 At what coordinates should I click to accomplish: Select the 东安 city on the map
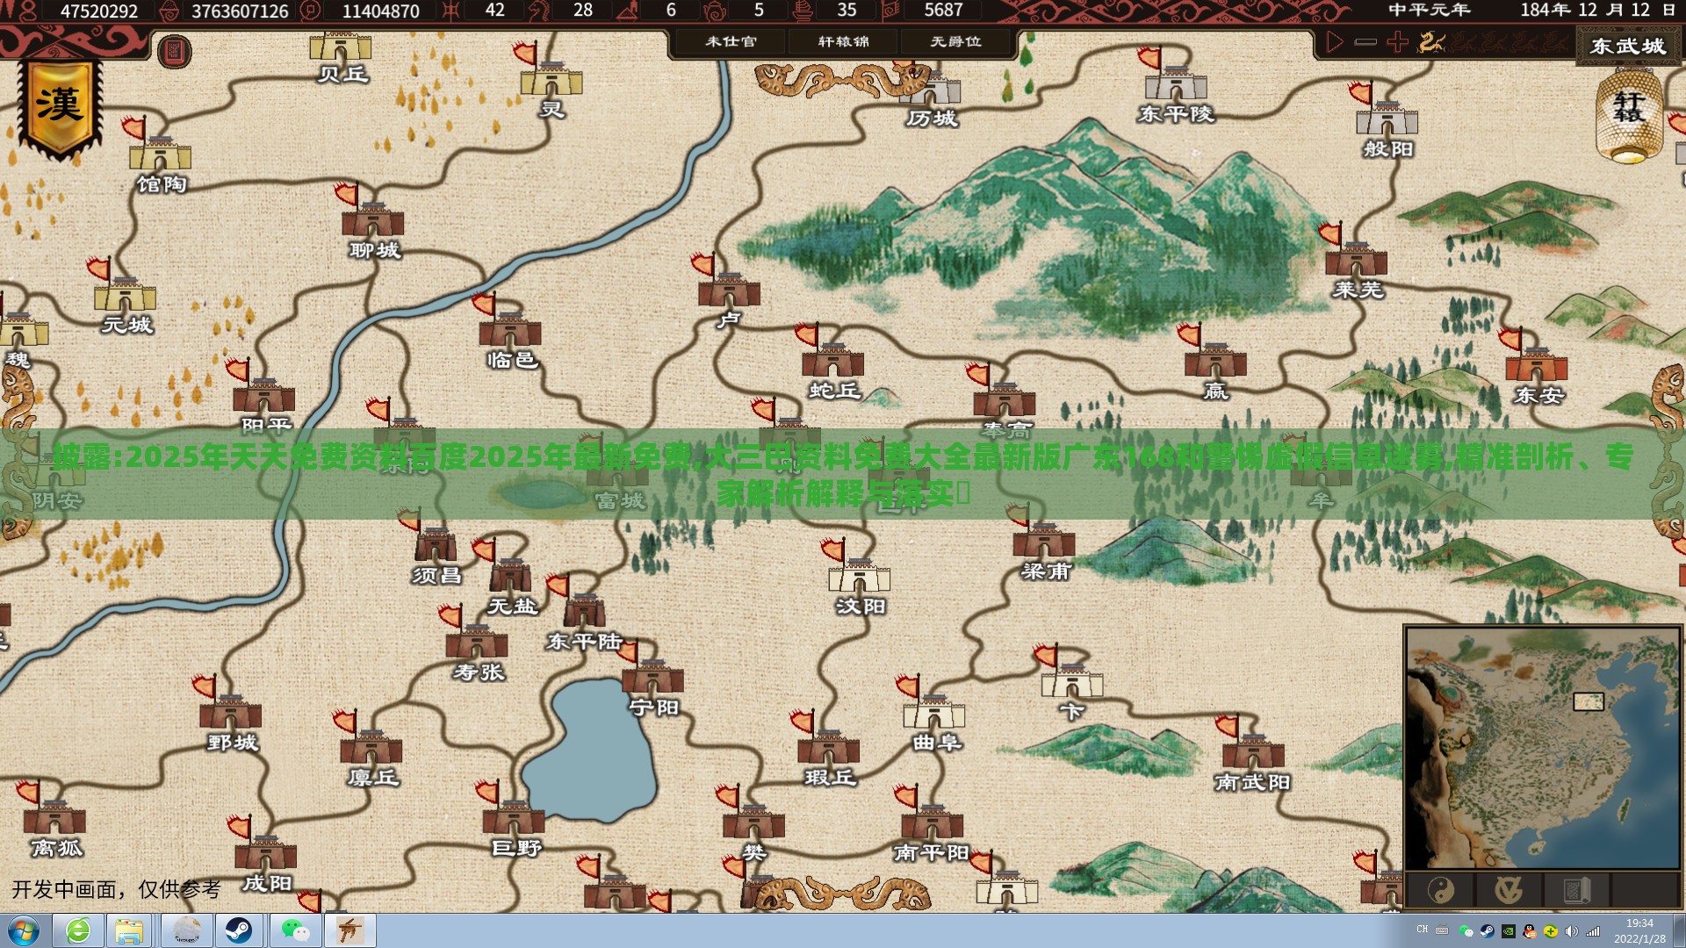[x=1537, y=364]
